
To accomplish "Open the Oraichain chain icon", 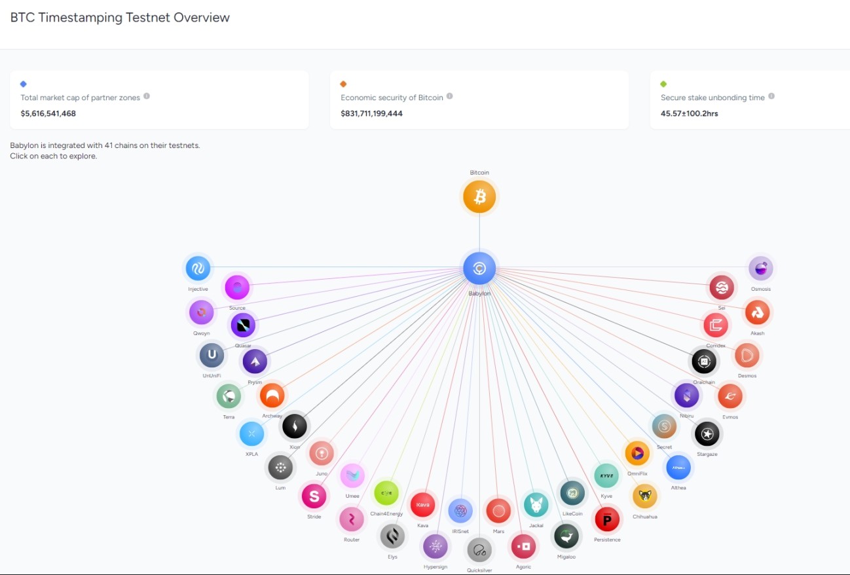I will (x=704, y=362).
